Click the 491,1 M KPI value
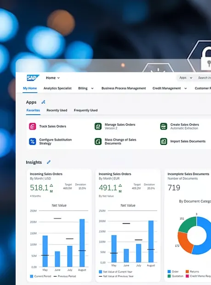The image size is (211, 285). coord(110,188)
